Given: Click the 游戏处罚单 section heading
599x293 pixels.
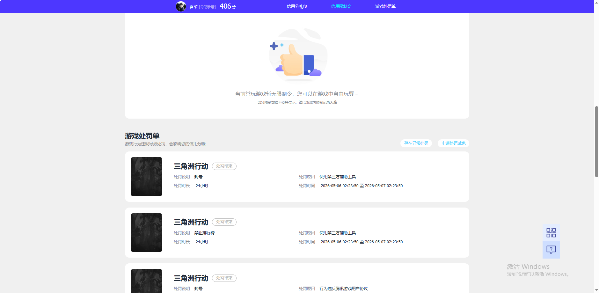Looking at the screenshot, I should point(142,136).
